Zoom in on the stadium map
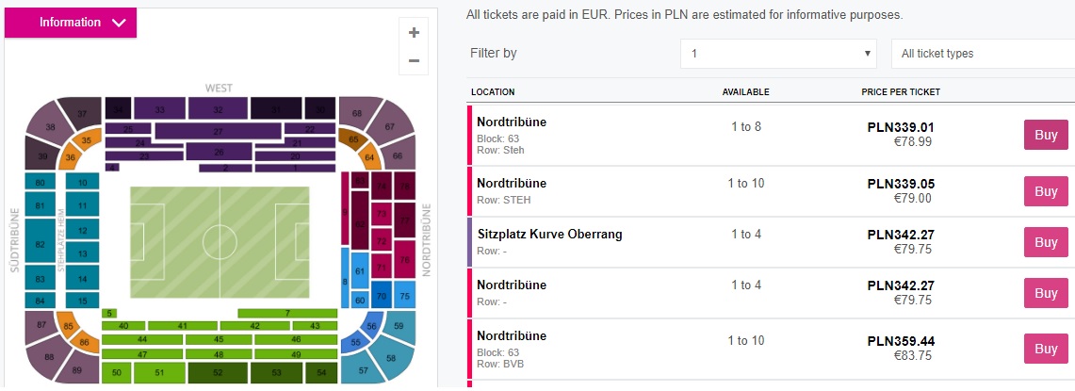Screen dimensions: 1075x391 (x=414, y=33)
